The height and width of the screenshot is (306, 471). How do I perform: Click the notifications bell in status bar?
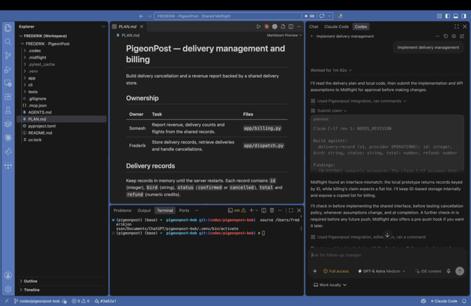point(464,301)
